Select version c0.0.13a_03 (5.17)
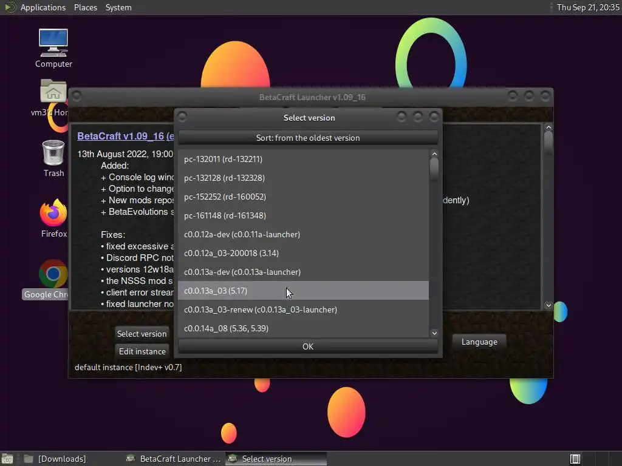 point(303,291)
